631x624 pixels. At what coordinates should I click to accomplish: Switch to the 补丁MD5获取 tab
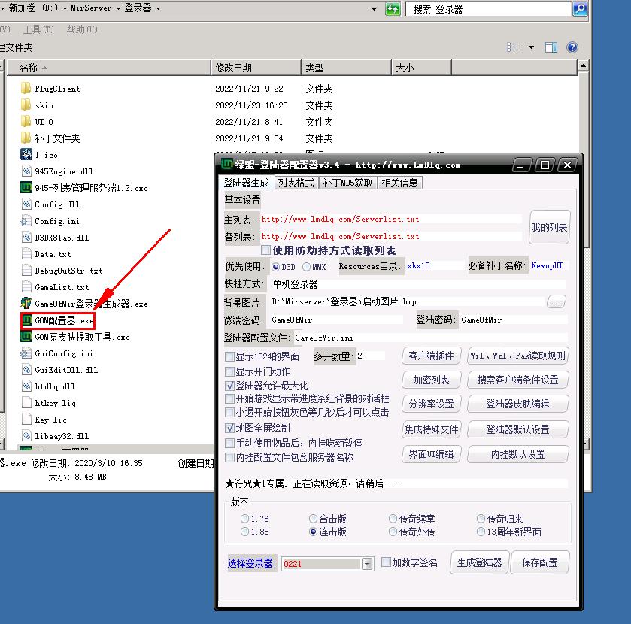pyautogui.click(x=347, y=183)
